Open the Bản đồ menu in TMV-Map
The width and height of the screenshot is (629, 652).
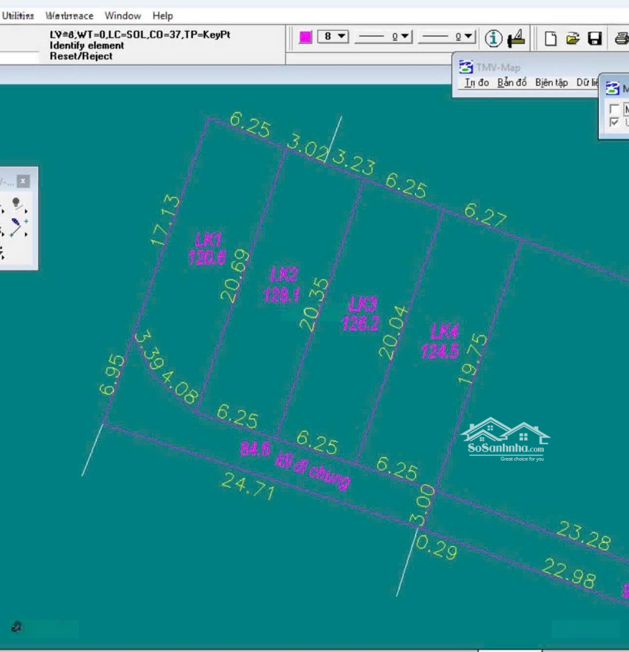coord(512,83)
